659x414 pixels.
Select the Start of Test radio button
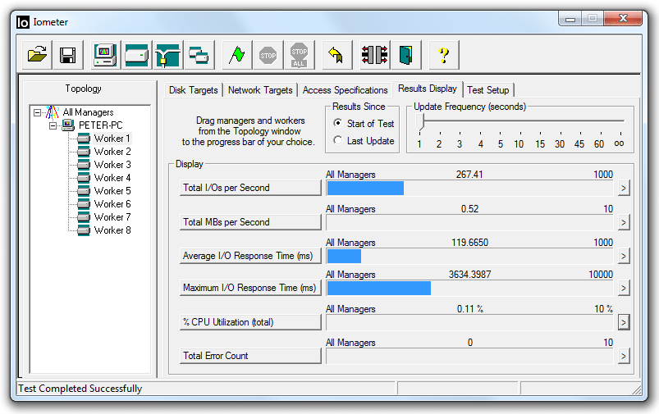pyautogui.click(x=337, y=123)
